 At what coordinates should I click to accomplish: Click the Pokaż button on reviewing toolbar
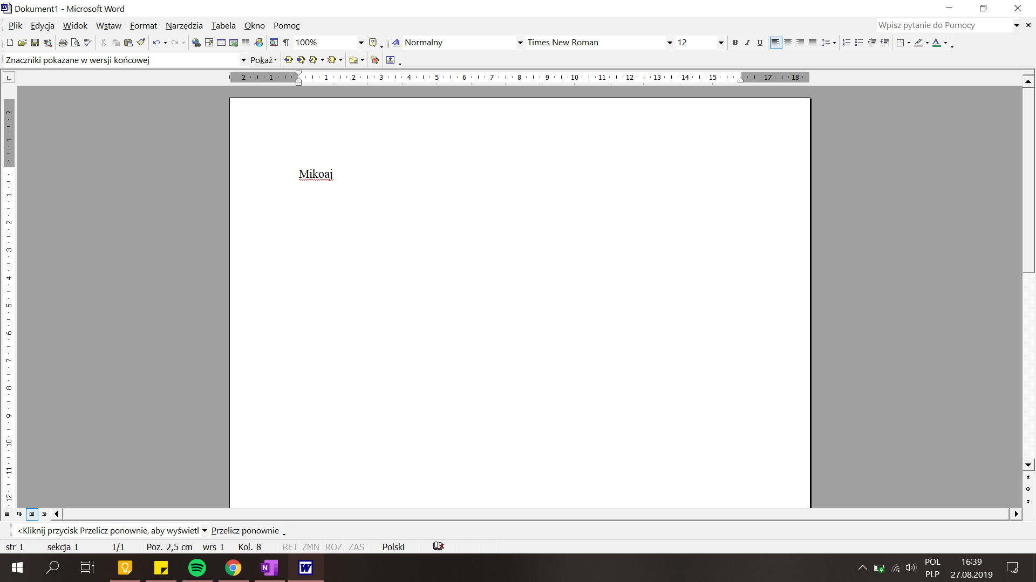click(x=263, y=60)
